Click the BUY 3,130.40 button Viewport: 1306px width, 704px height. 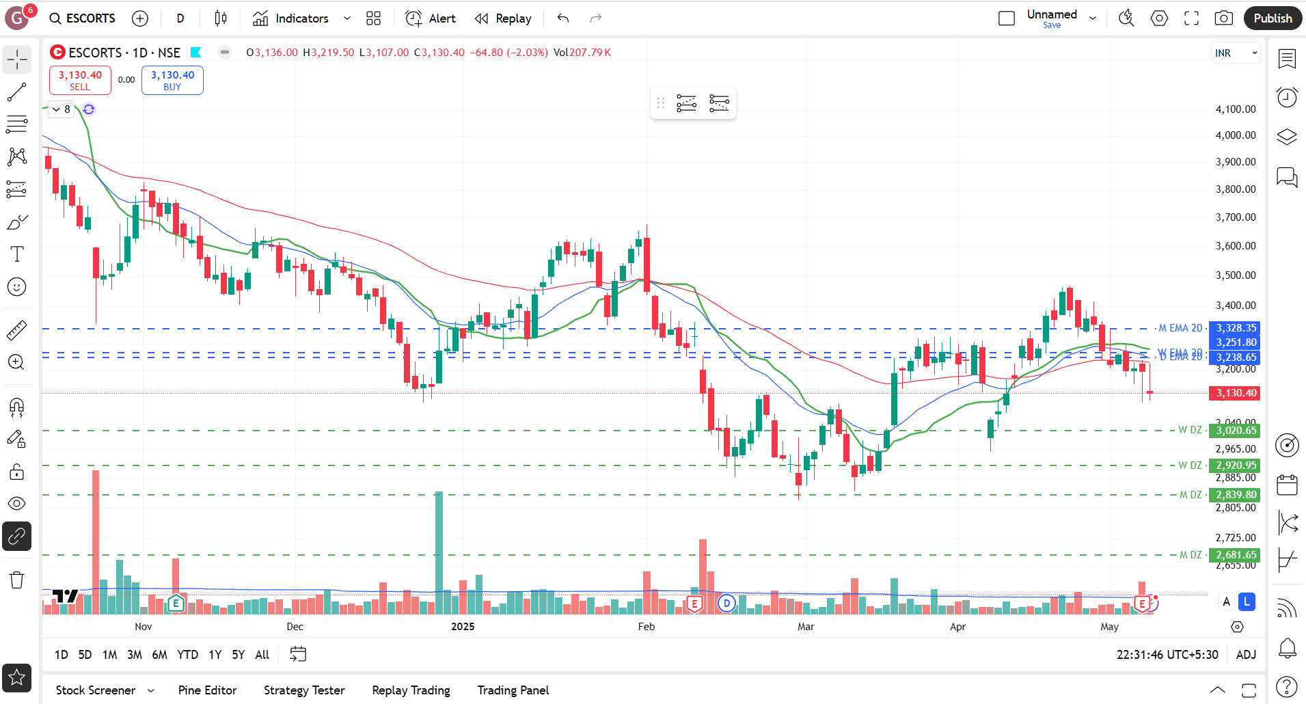click(x=172, y=80)
